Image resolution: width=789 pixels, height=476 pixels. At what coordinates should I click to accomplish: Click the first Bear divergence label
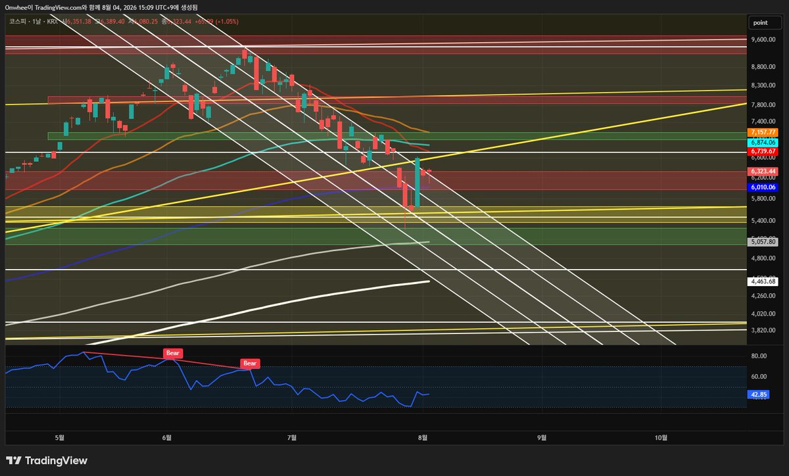(173, 353)
